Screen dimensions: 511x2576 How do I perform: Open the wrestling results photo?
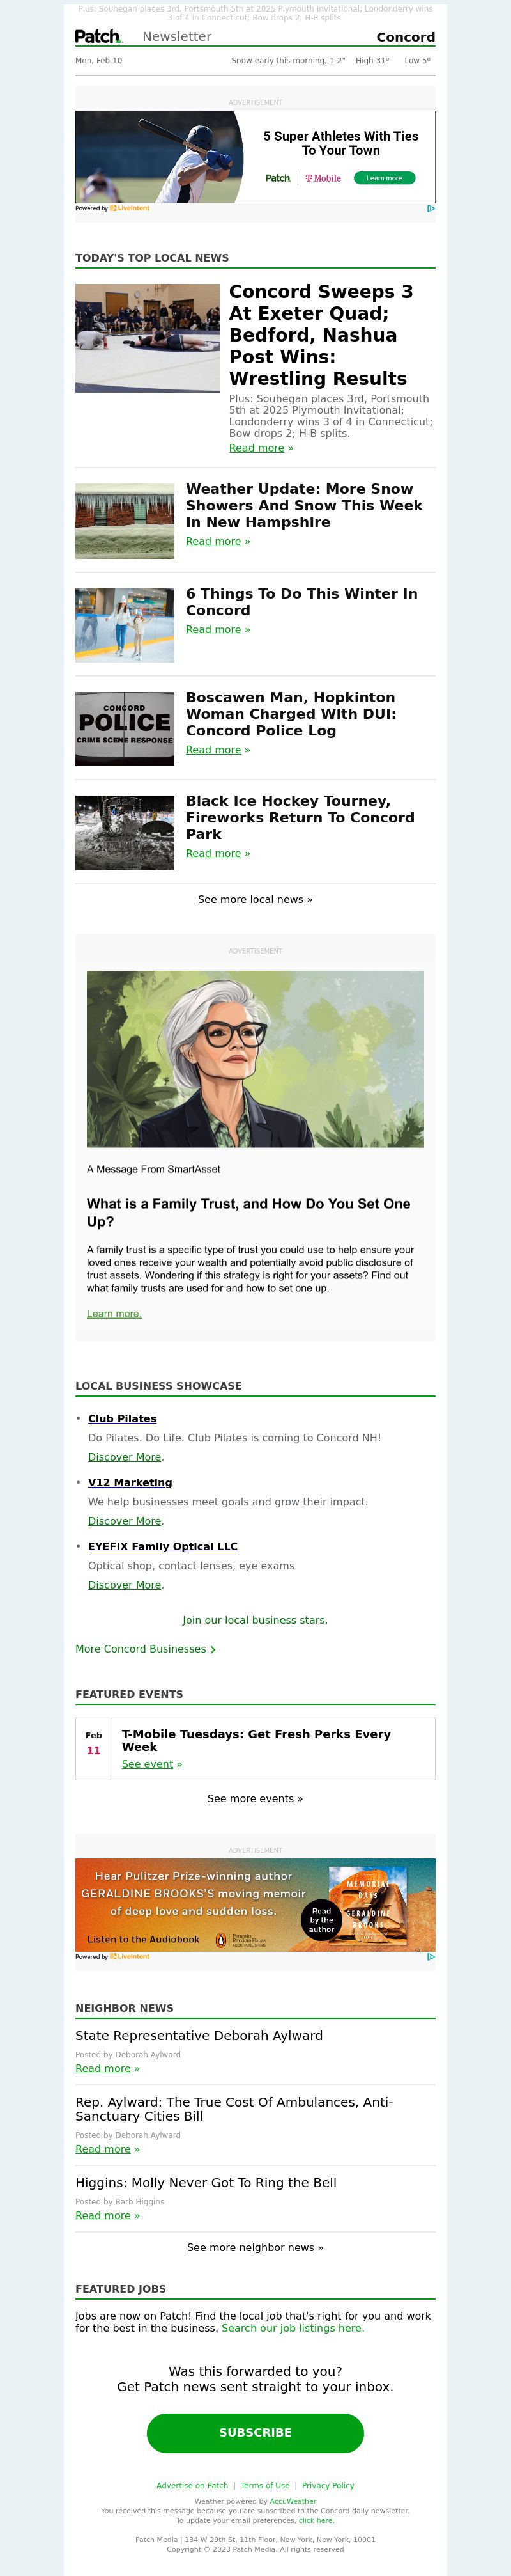tap(148, 338)
